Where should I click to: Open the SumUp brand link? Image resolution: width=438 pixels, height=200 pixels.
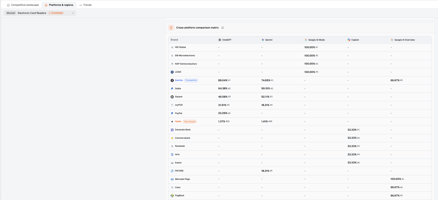click(x=179, y=80)
